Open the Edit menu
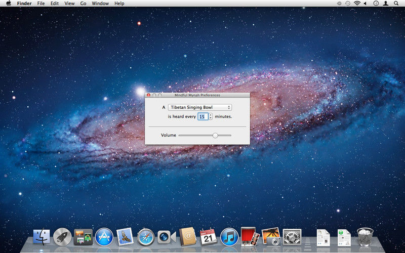 [x=55, y=4]
